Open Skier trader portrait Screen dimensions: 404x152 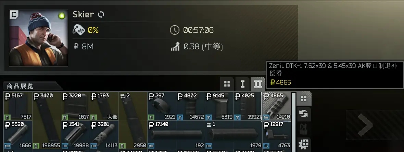(x=39, y=38)
